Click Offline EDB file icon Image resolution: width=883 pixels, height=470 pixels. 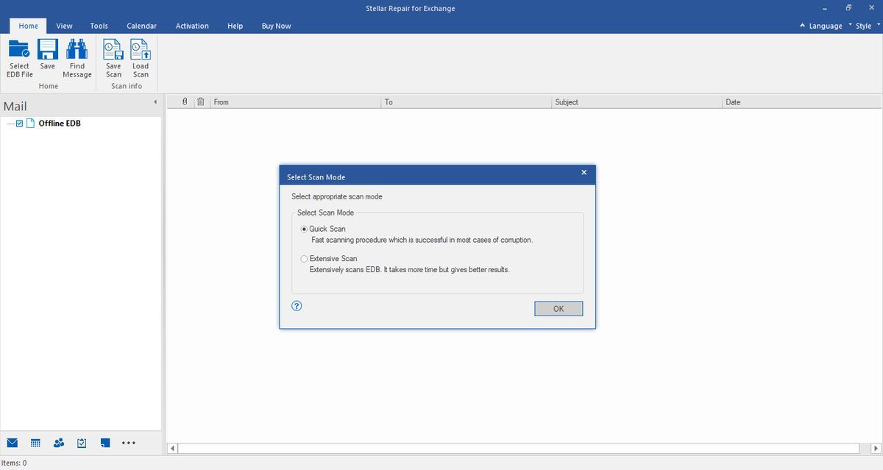click(x=31, y=124)
